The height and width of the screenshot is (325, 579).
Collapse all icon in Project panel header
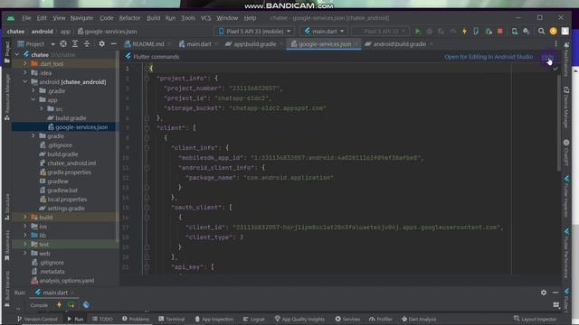[x=87, y=44]
